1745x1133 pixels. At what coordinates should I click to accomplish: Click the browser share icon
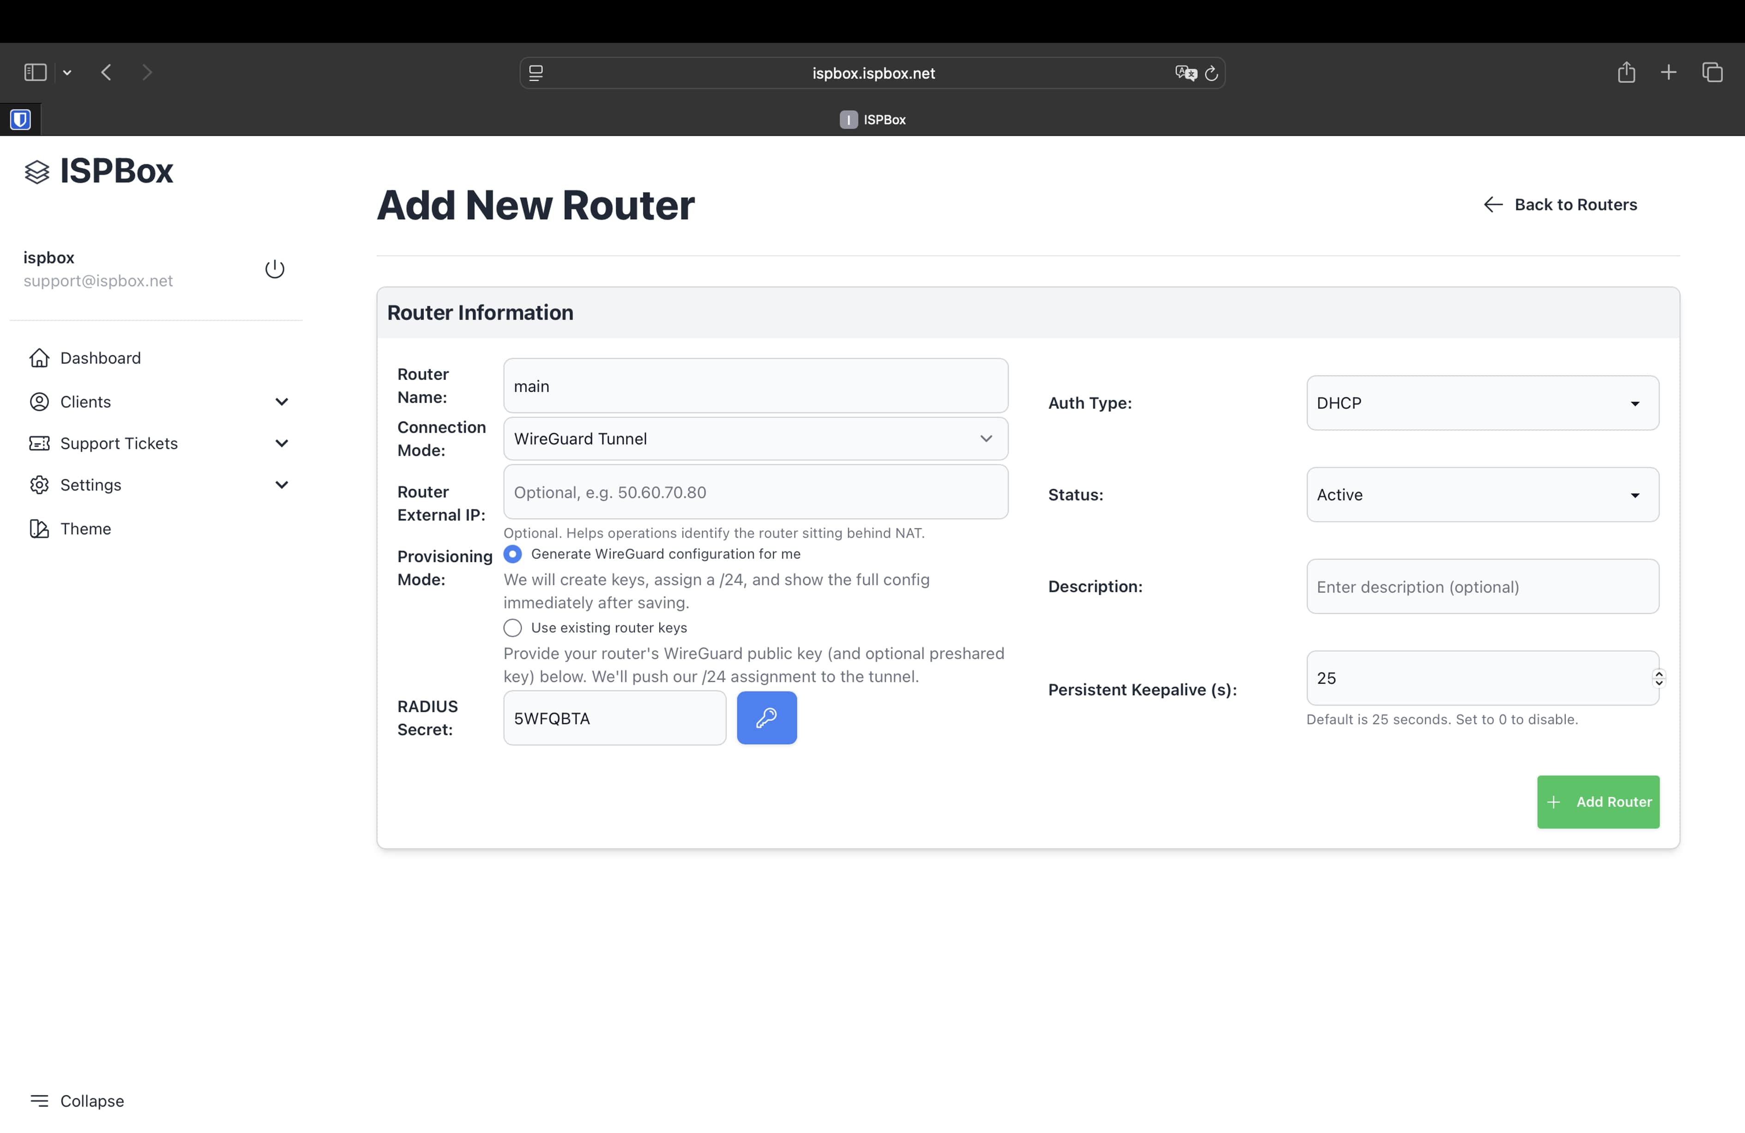[x=1625, y=72]
